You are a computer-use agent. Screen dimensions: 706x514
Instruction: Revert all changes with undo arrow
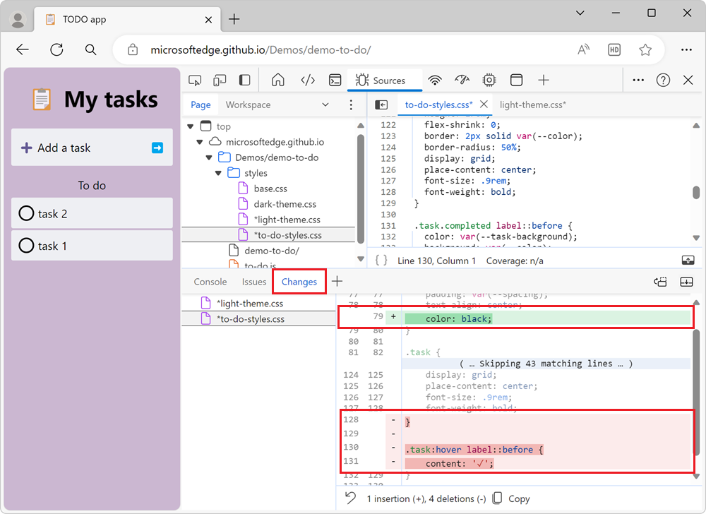click(x=350, y=498)
